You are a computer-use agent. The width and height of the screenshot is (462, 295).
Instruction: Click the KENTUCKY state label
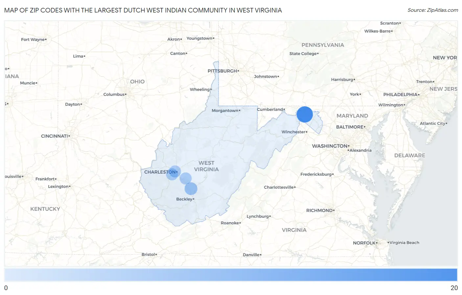45,209
